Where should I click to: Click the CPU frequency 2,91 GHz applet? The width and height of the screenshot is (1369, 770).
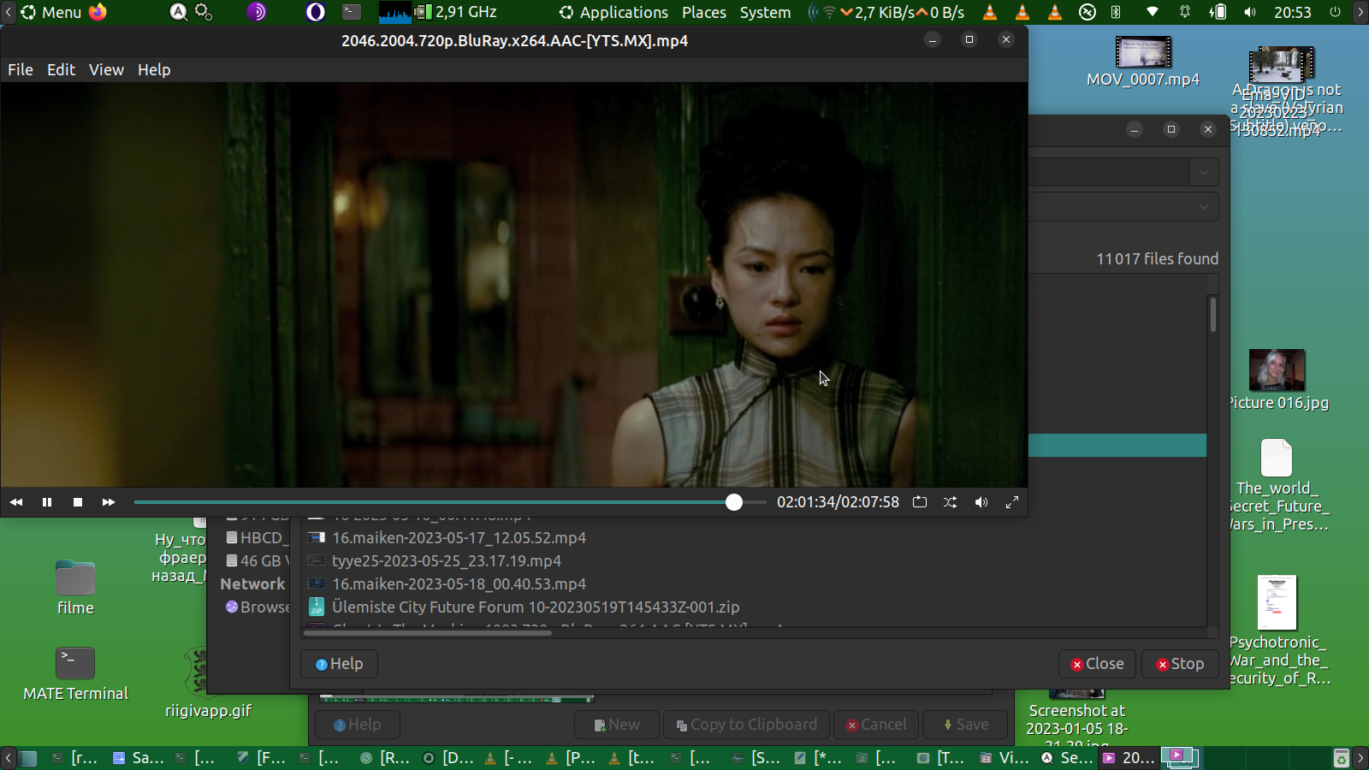[x=457, y=12]
